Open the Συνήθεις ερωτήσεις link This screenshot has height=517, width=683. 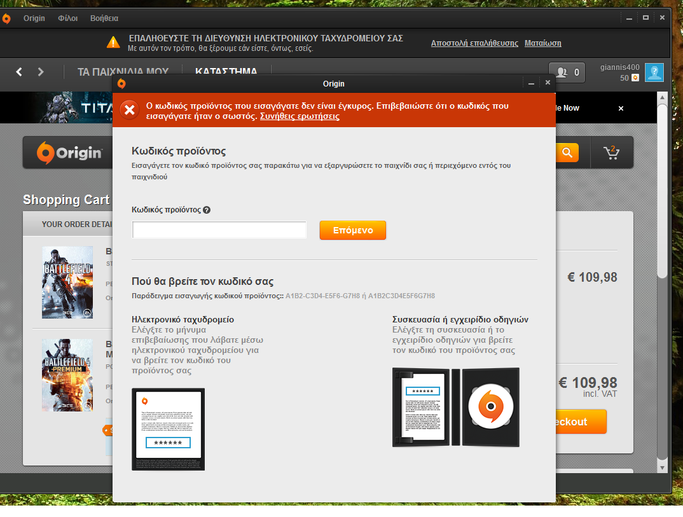coord(300,116)
